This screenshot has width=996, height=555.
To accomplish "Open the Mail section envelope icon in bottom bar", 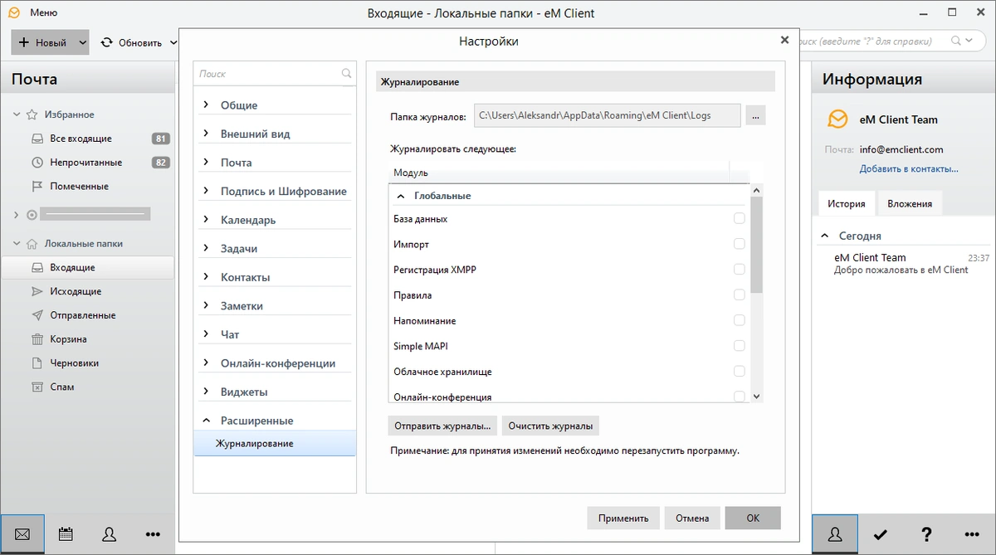I will click(x=22, y=534).
